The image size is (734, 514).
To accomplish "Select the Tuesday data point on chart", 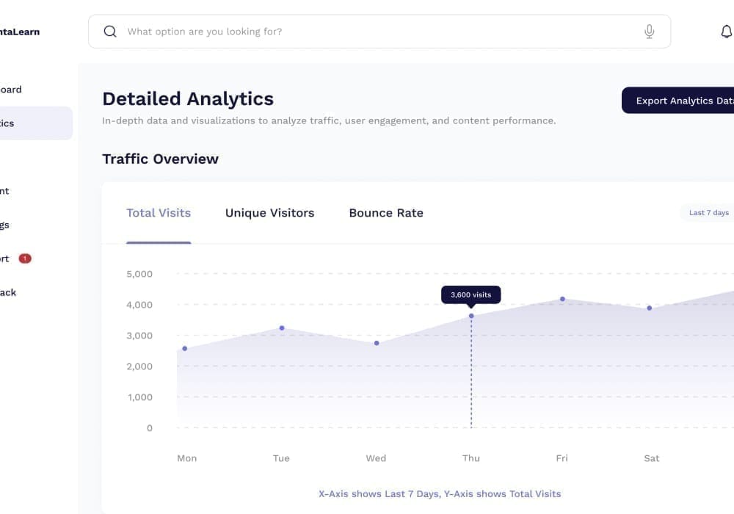I will [x=282, y=328].
